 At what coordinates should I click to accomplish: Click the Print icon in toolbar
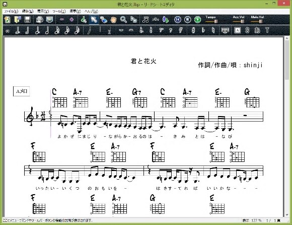coord(39,20)
